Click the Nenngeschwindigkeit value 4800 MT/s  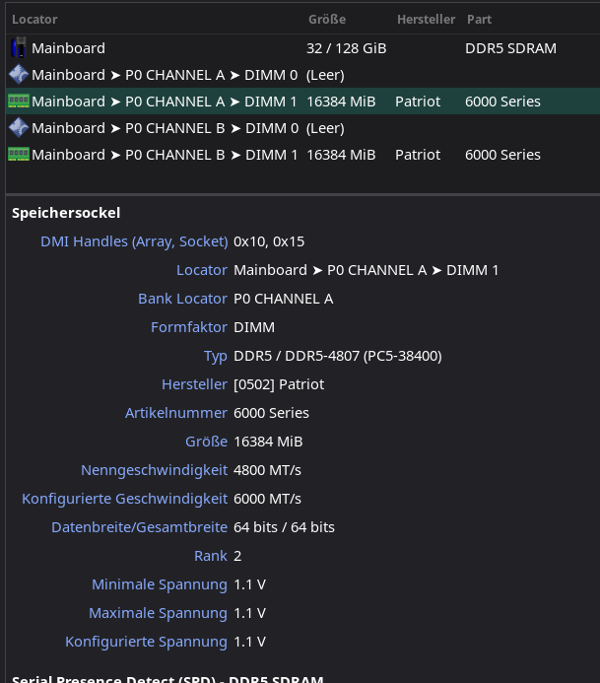pyautogui.click(x=267, y=470)
